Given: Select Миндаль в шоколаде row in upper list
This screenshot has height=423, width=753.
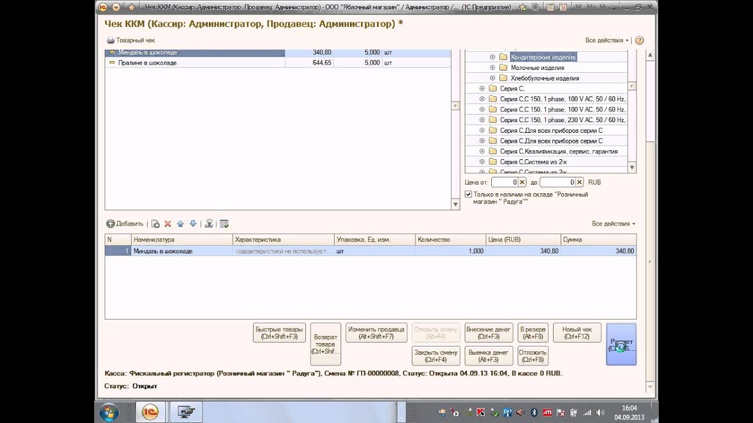Looking at the screenshot, I should point(278,52).
